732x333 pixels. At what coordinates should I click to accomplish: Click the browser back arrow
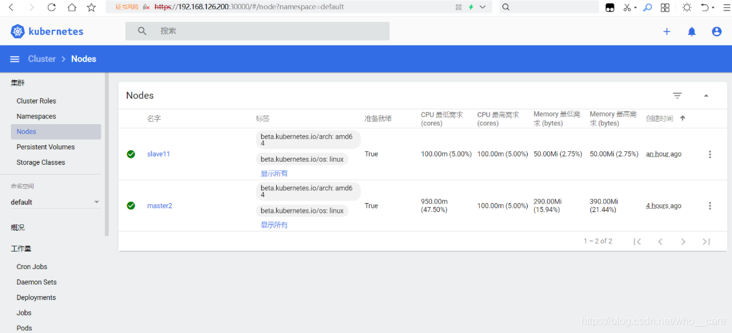12,7
